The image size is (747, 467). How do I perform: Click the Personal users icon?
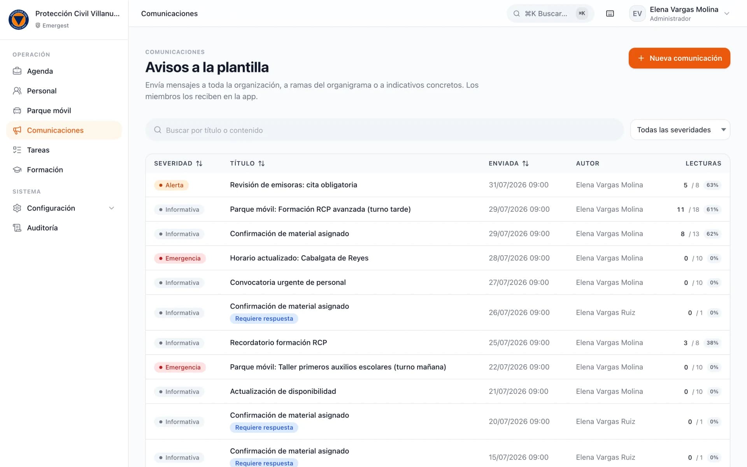[x=17, y=91]
